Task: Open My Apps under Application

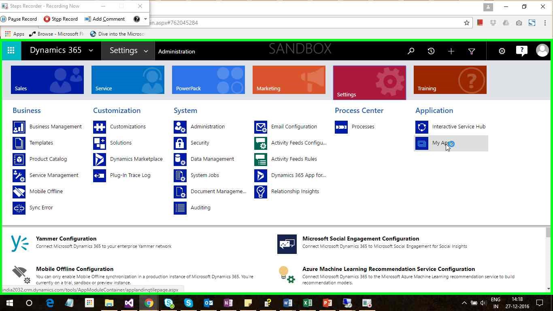Action: 451,143
